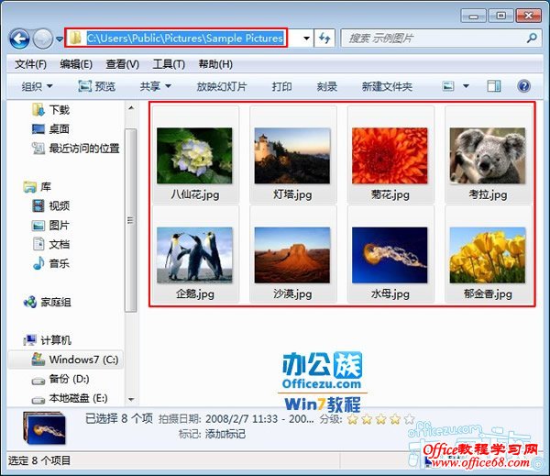Click the magnifier search icon

(532, 38)
